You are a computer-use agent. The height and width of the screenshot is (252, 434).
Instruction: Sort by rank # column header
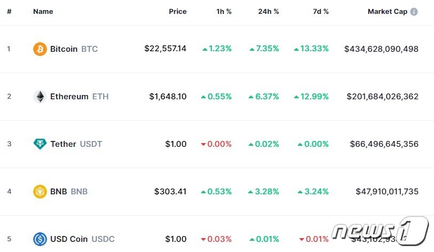point(9,12)
